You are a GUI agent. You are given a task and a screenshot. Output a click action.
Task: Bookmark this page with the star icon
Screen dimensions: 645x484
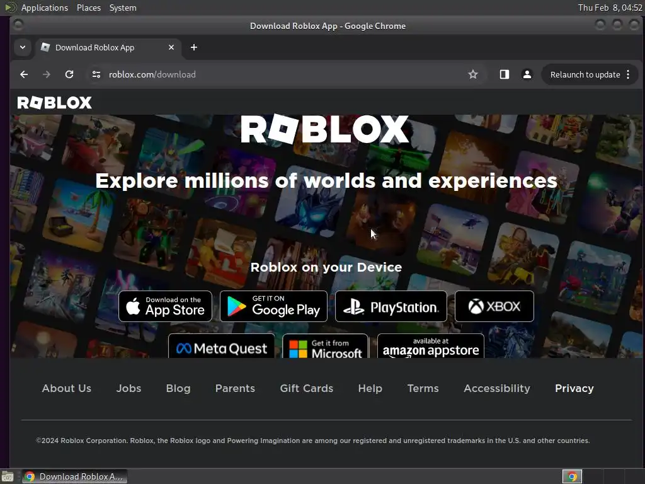[473, 74]
